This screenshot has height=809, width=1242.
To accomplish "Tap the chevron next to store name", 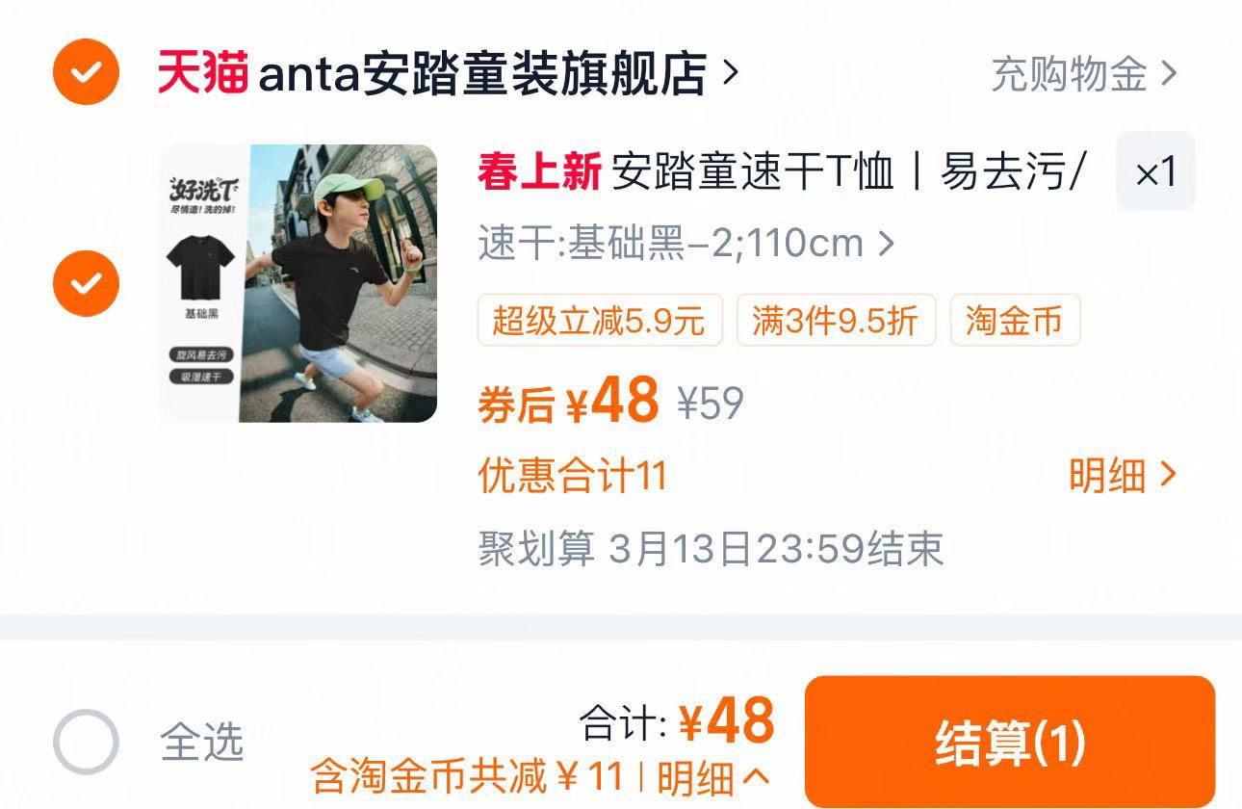I will pos(730,72).
